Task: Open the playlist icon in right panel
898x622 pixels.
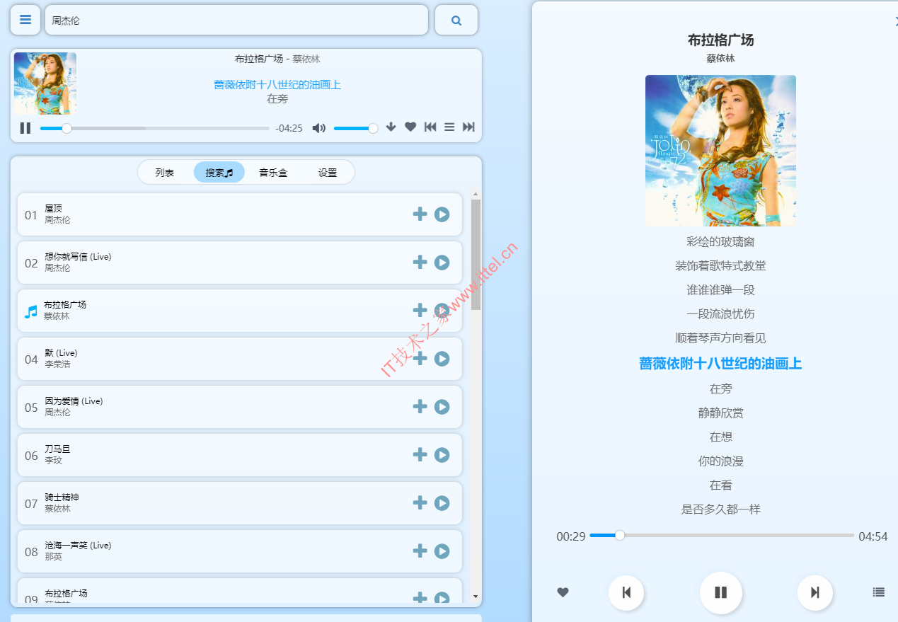Action: point(879,592)
